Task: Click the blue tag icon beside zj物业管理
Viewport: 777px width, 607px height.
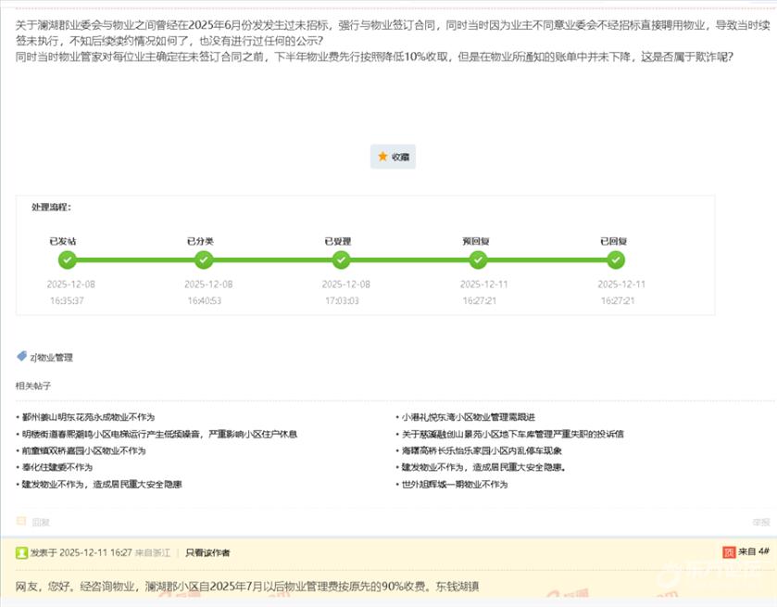Action: [21, 357]
